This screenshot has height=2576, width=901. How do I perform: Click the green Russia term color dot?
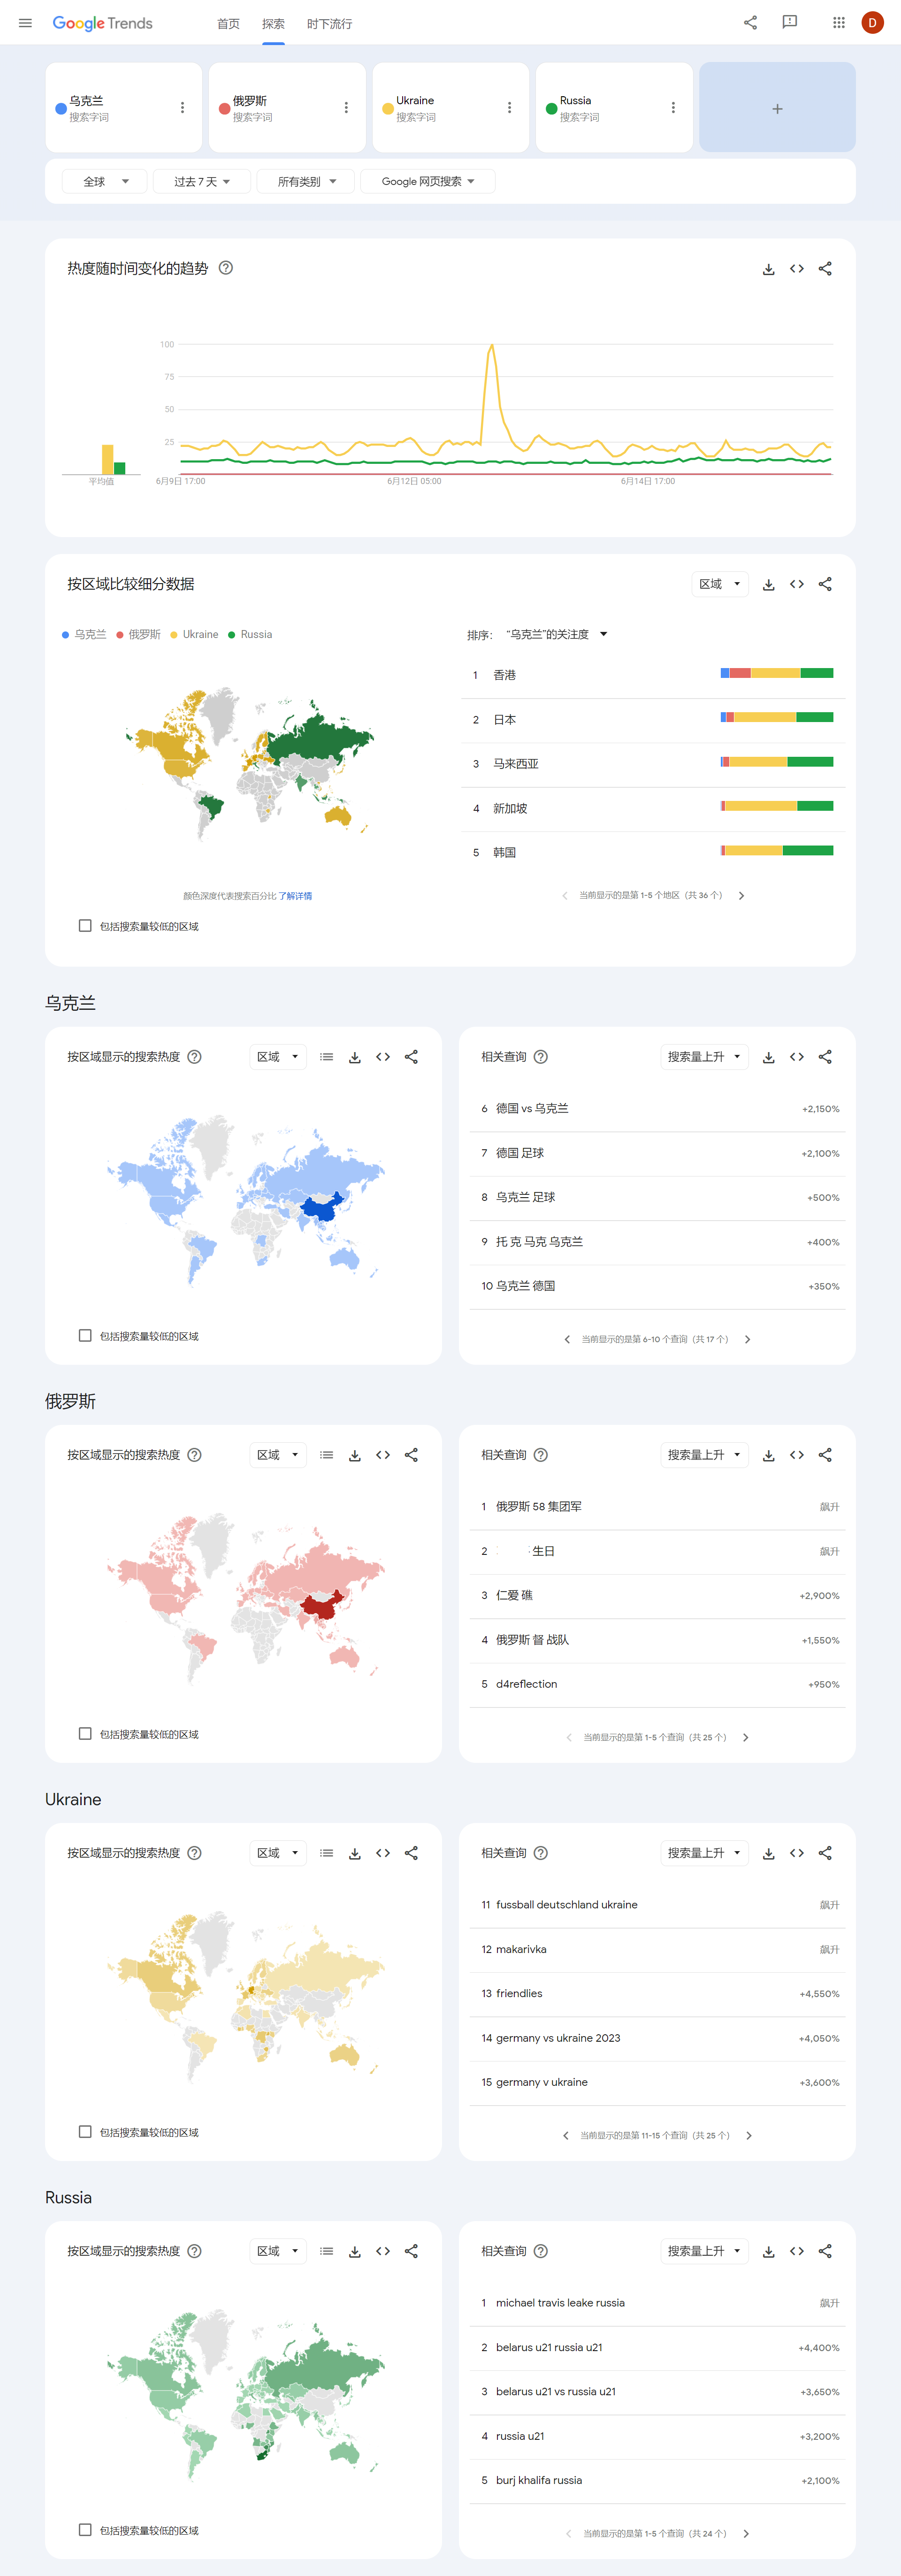click(x=551, y=109)
